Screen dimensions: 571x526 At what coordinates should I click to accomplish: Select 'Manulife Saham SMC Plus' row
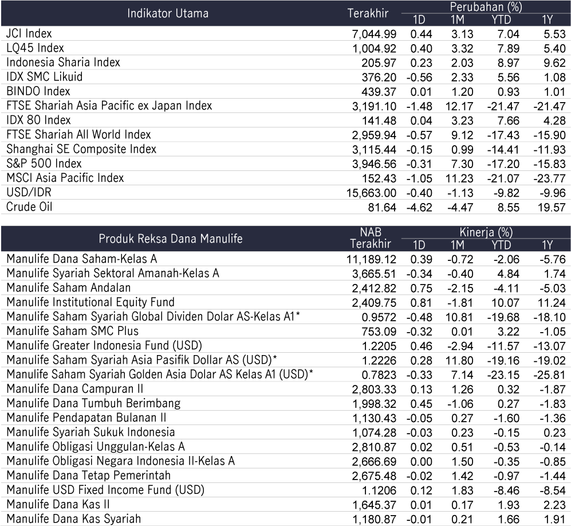click(73, 331)
